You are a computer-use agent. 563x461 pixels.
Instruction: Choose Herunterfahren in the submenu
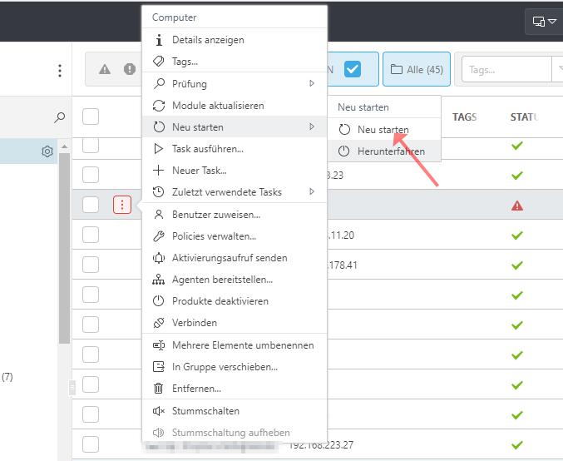point(384,151)
